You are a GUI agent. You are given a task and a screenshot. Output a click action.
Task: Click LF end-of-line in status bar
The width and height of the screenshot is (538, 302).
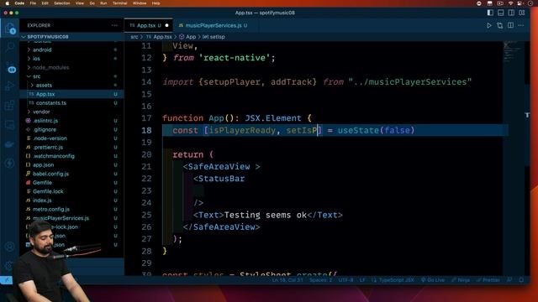point(362,280)
